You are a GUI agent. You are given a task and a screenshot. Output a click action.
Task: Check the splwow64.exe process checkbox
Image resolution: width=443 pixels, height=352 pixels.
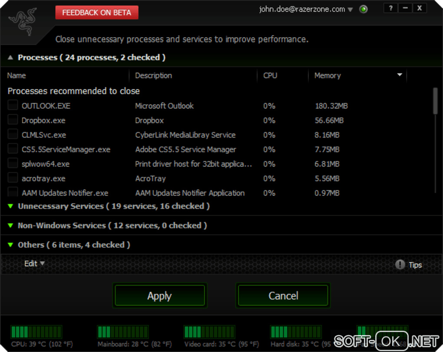13,163
